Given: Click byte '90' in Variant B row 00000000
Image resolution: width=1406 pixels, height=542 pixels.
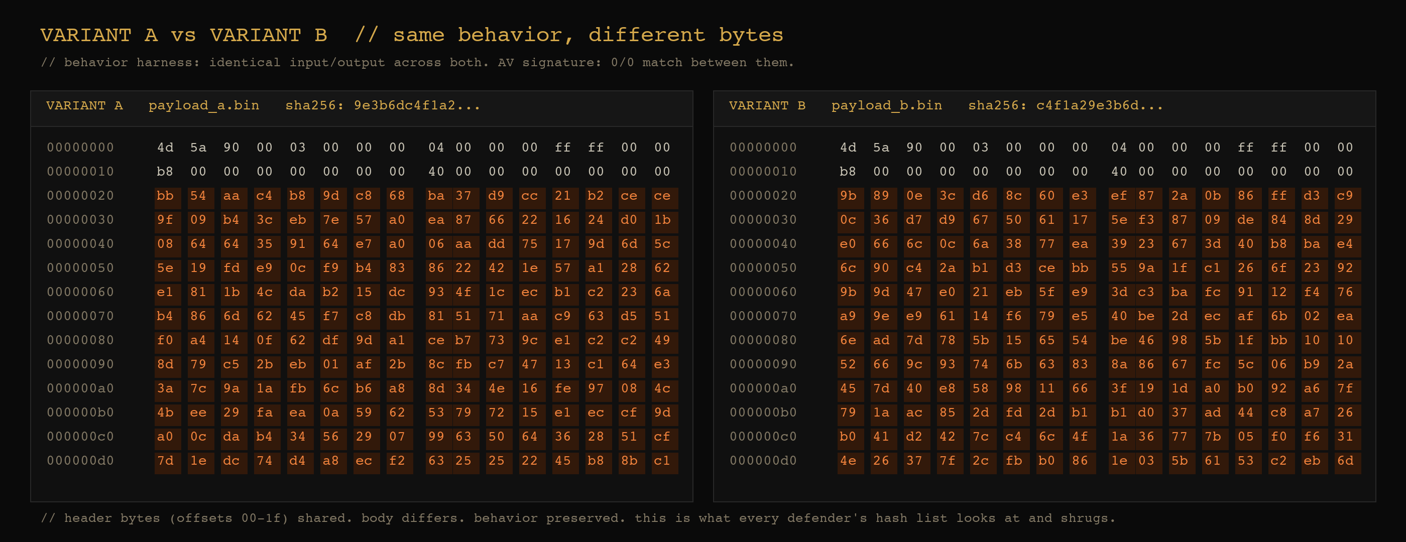Looking at the screenshot, I should 914,147.
